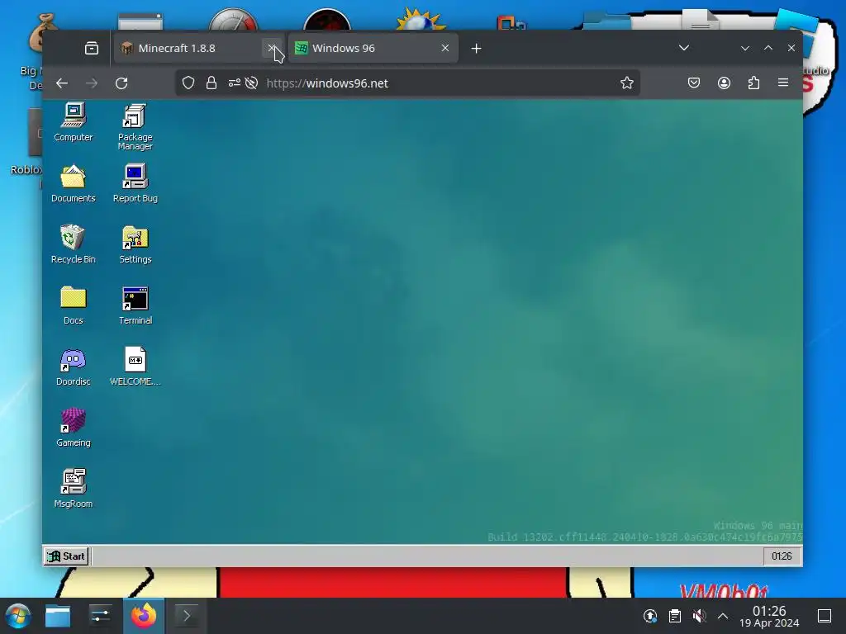This screenshot has height=634, width=846.
Task: Open the OS start menu orb
Action: click(18, 616)
